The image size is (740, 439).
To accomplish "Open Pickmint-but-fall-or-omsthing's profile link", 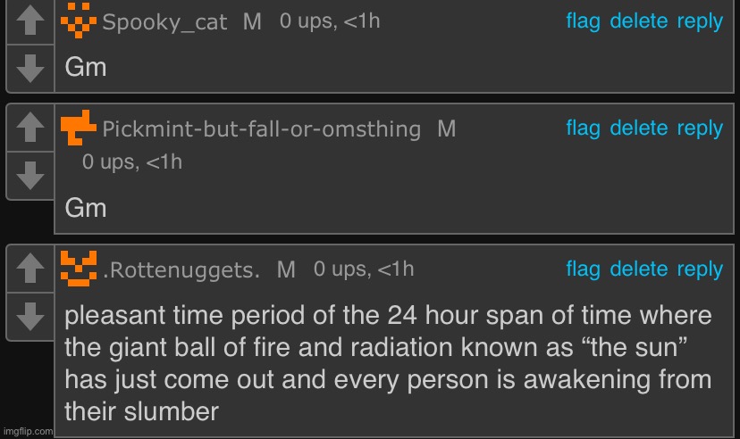I will point(262,129).
